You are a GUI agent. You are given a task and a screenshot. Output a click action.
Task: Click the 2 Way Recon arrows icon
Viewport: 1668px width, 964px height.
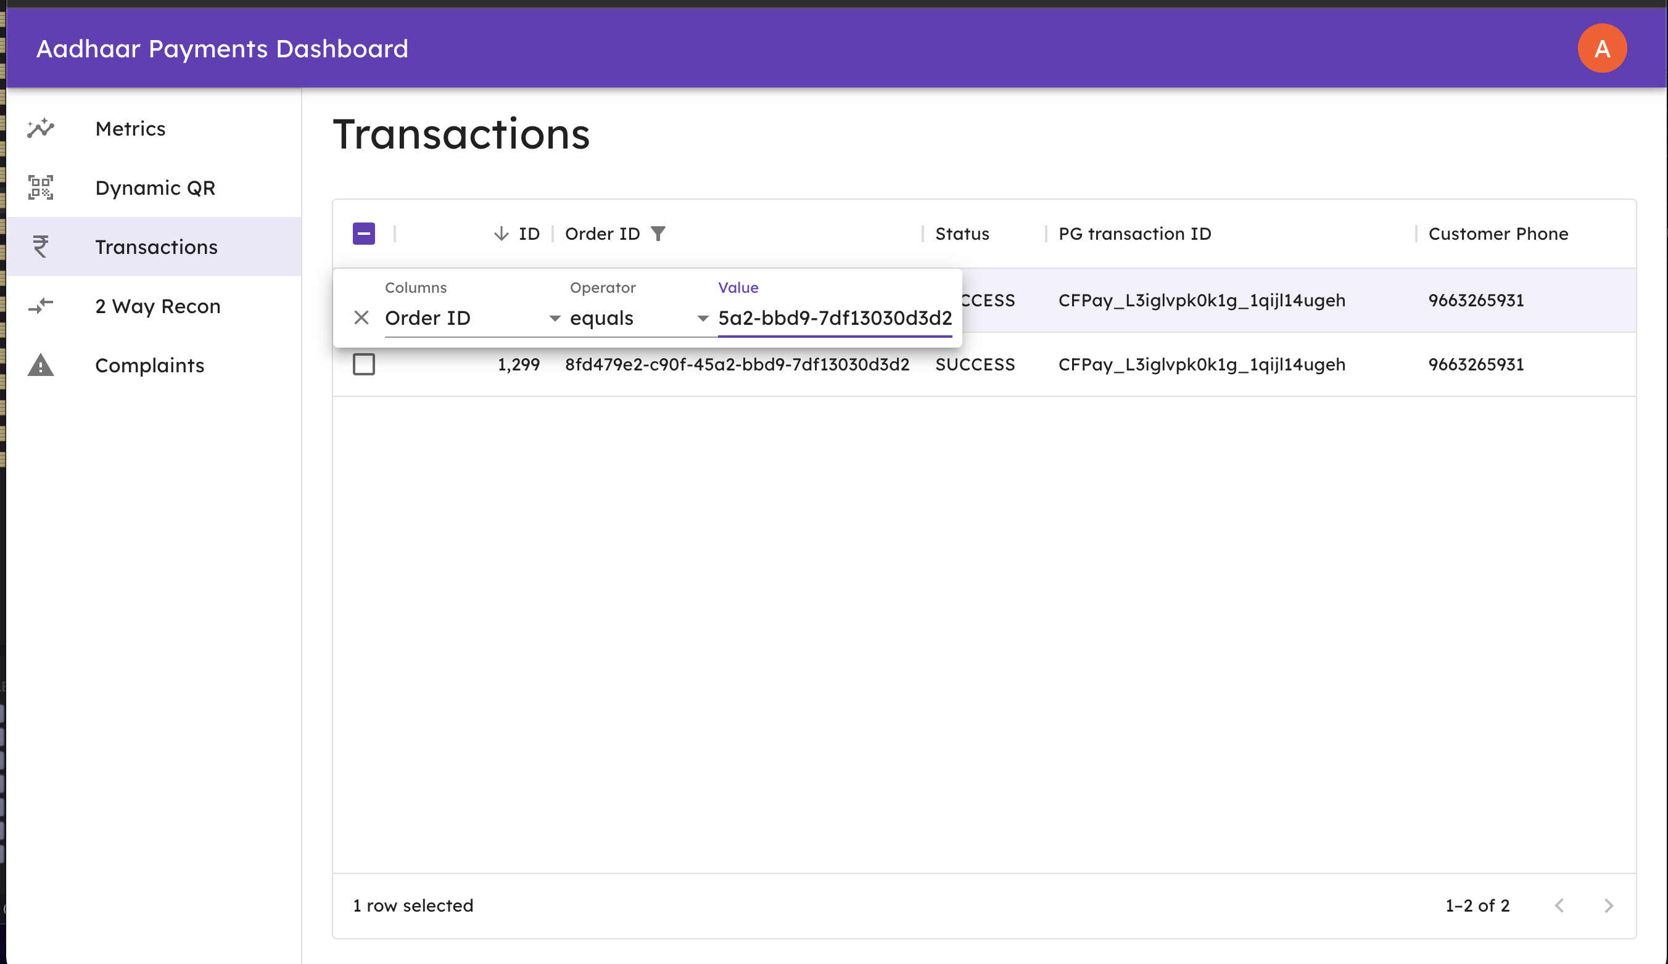point(40,306)
